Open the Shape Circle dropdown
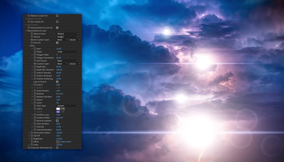This screenshot has height=162, width=284. (x=68, y=52)
